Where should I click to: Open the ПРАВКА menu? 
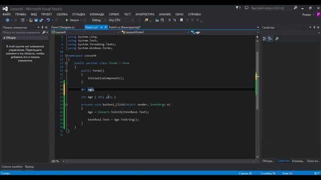click(x=21, y=14)
